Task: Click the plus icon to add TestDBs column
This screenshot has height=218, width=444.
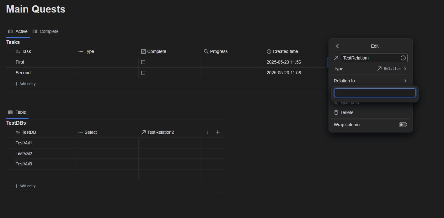Action: [218, 132]
